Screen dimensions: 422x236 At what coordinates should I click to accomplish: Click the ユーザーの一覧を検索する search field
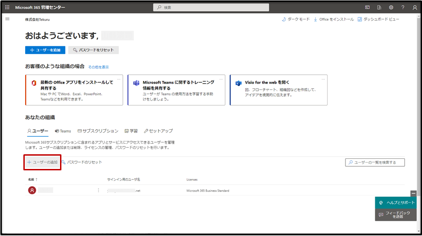tap(375, 163)
